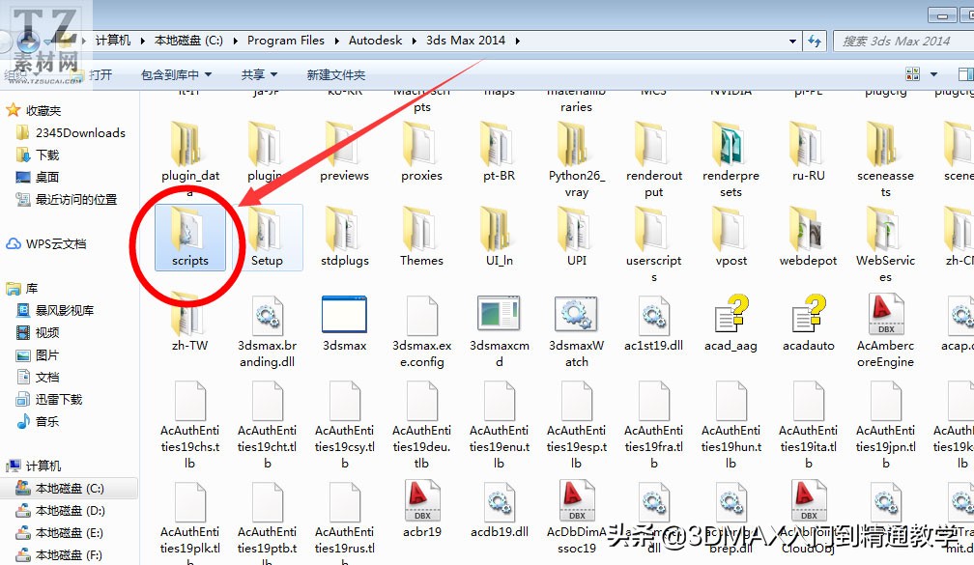Open the WebServices folder

click(886, 245)
